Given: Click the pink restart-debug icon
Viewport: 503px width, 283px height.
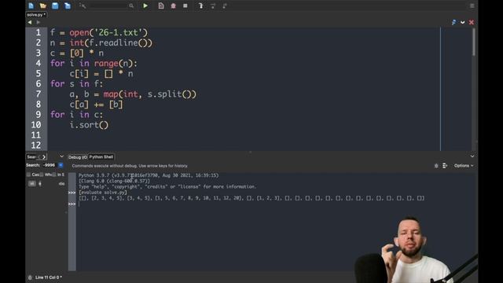Looking at the screenshot, I should (x=173, y=6).
